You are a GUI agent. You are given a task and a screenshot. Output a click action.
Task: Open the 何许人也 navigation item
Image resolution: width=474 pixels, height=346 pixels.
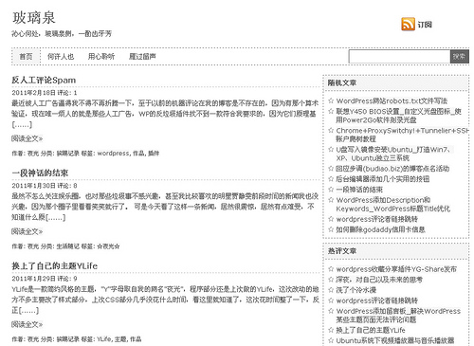coord(61,57)
